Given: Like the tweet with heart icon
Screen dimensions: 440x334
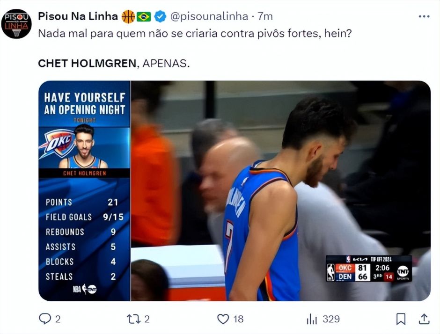Looking at the screenshot, I should click(223, 319).
